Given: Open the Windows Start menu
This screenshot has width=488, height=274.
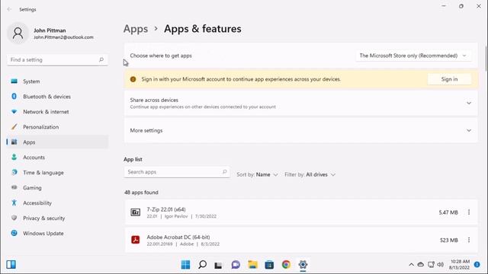Looking at the screenshot, I should coord(185,264).
